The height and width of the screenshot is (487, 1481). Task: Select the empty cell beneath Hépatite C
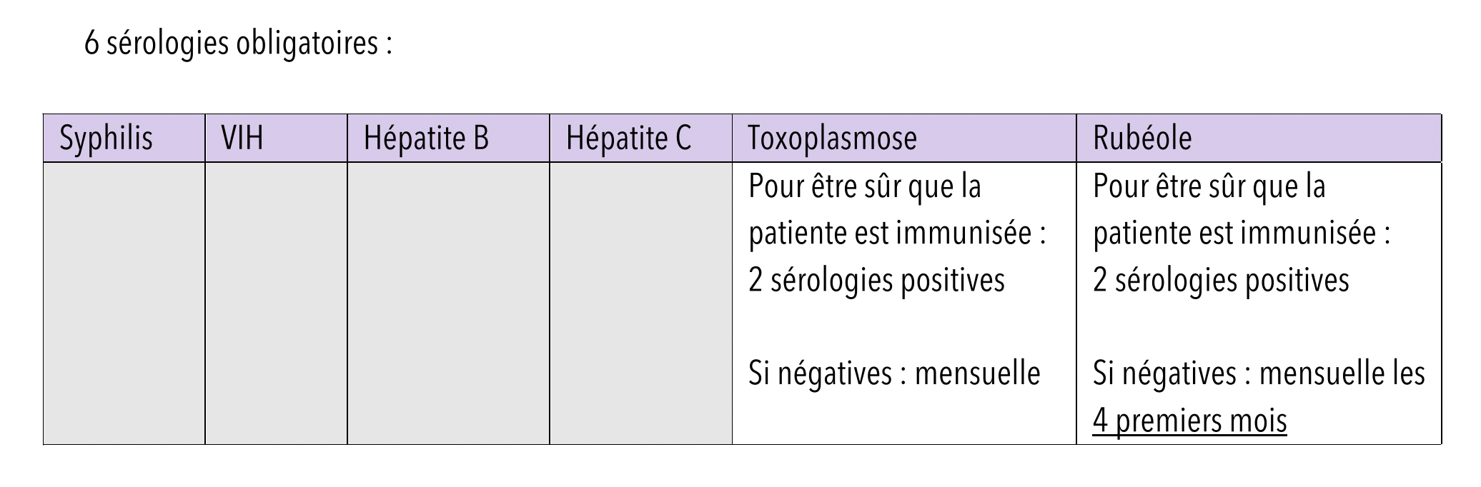pos(640,303)
